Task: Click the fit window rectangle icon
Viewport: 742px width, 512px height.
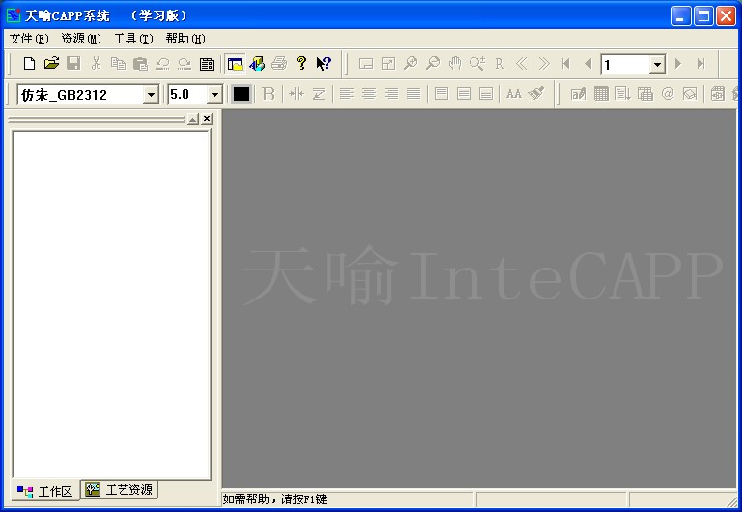Action: click(366, 64)
